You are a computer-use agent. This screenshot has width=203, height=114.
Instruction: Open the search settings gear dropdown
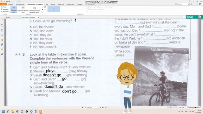(192, 4)
